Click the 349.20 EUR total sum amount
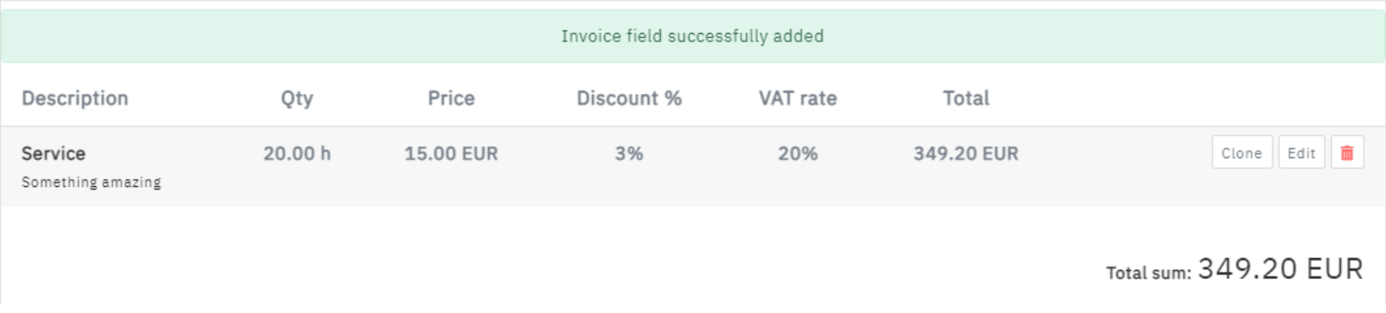1386x313 pixels. pos(1281,269)
